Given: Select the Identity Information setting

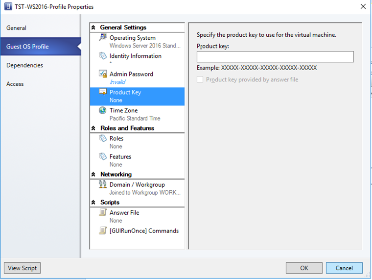Looking at the screenshot, I should (x=137, y=60).
